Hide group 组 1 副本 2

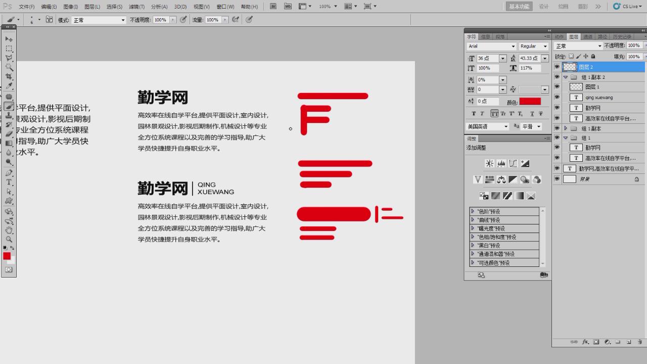point(557,77)
